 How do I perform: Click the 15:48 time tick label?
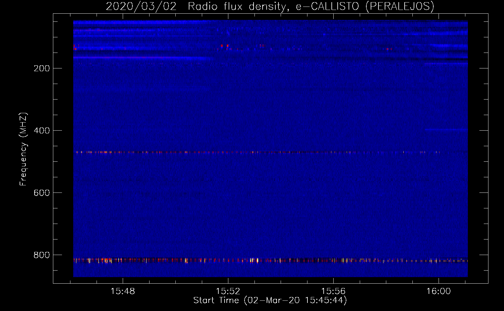coord(123,291)
